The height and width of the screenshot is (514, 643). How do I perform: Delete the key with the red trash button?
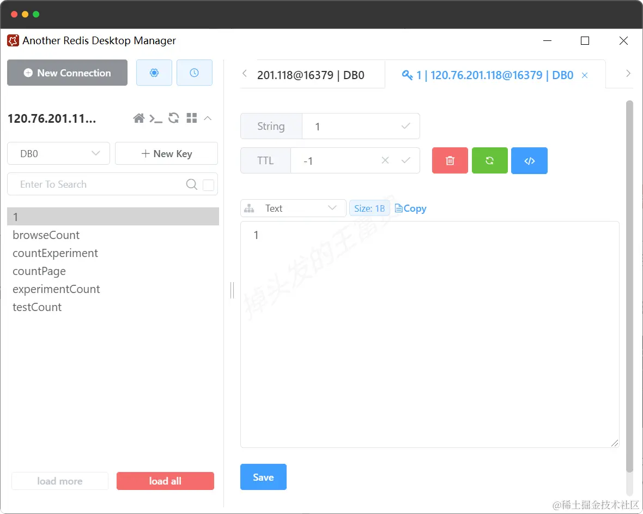coord(450,160)
